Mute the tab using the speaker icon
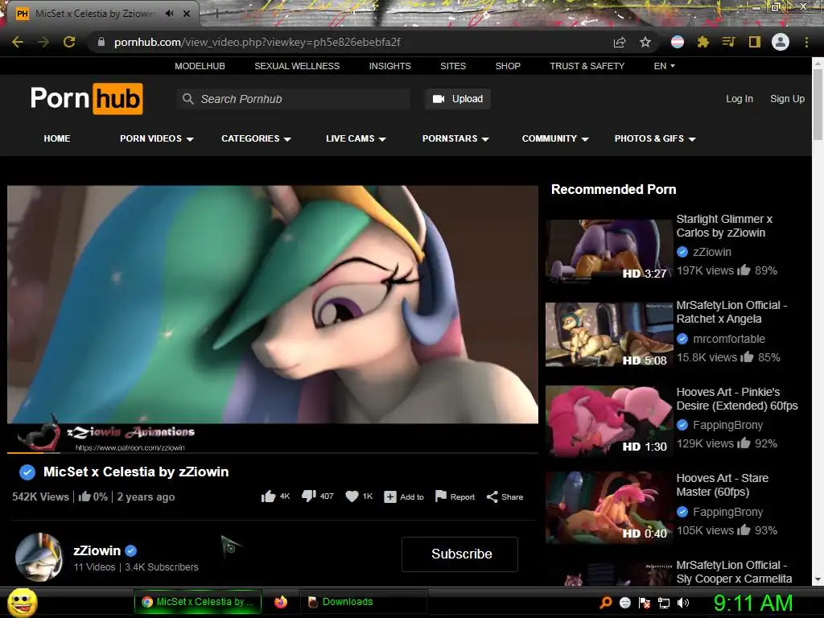The image size is (824, 618). click(x=169, y=14)
